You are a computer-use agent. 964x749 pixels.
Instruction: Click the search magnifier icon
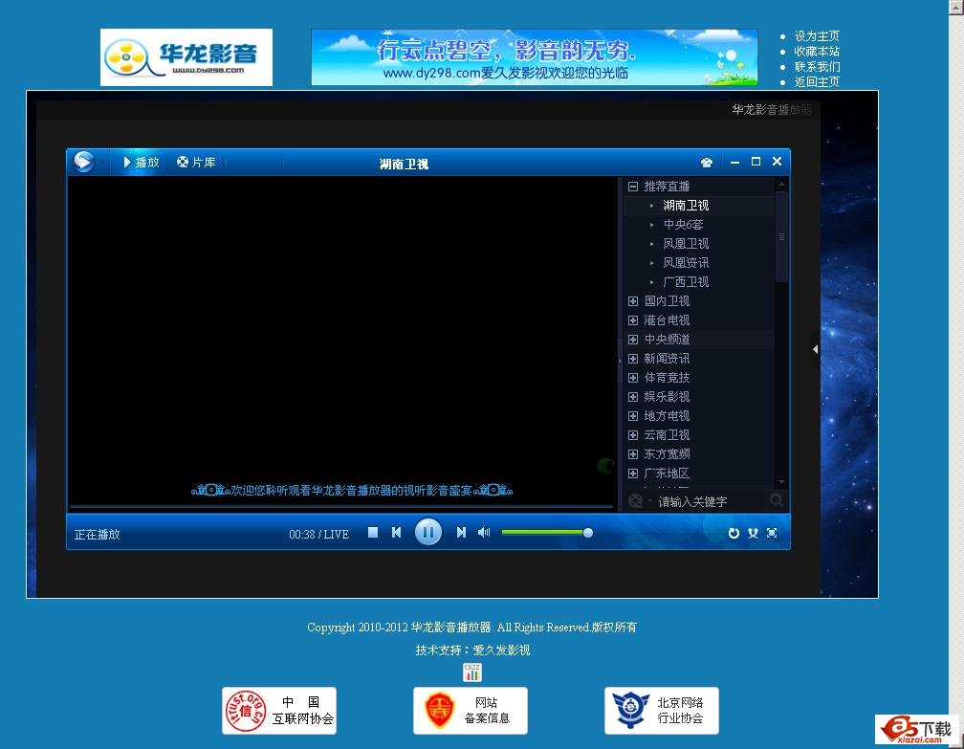[775, 501]
